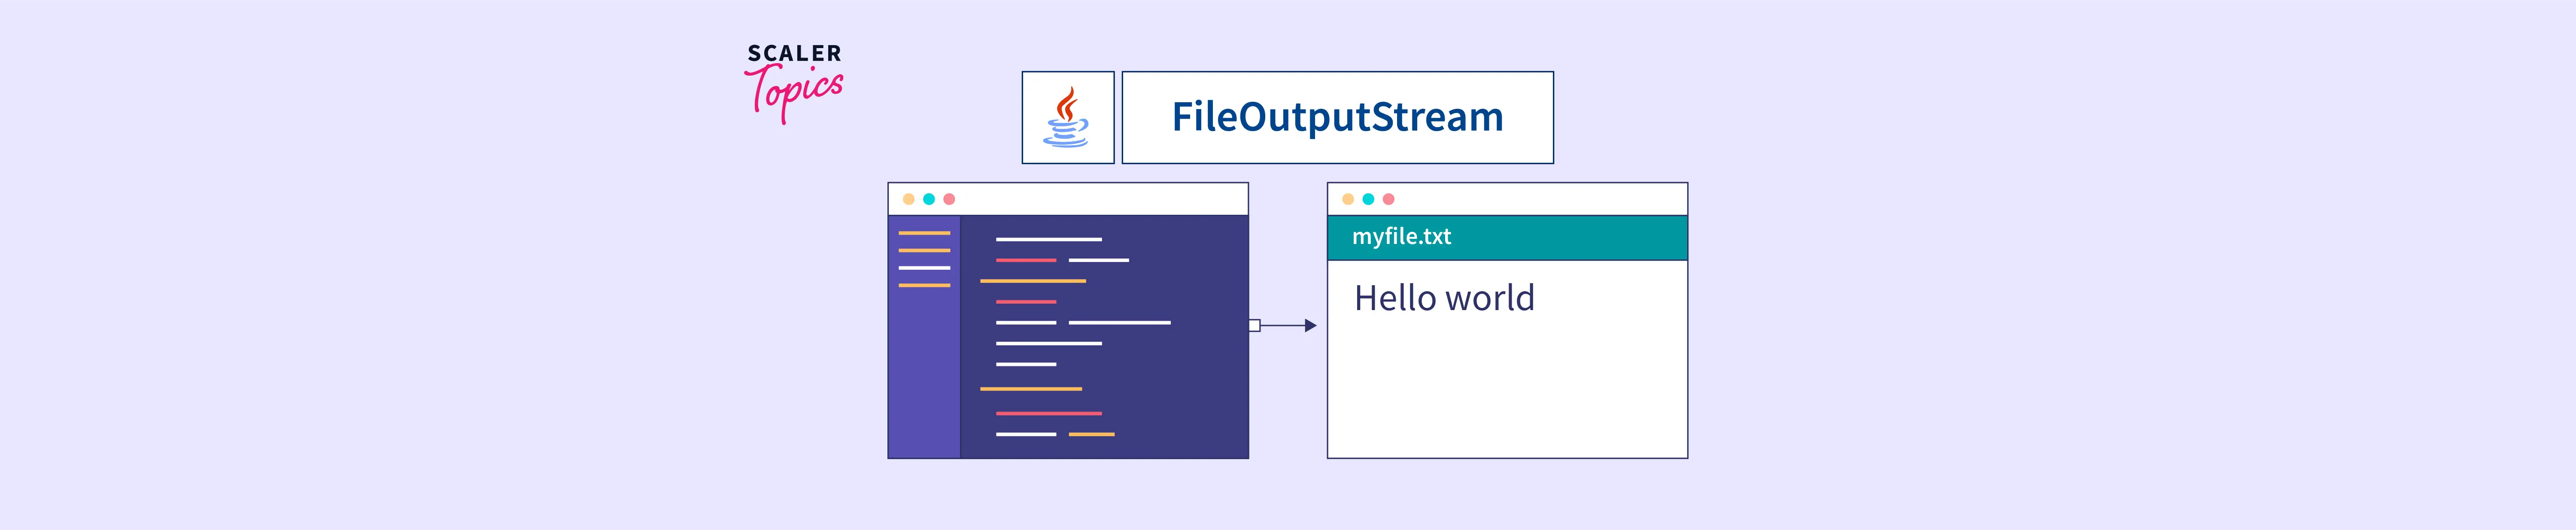
Task: Click the Java coffee cup icon
Action: click(x=1067, y=117)
